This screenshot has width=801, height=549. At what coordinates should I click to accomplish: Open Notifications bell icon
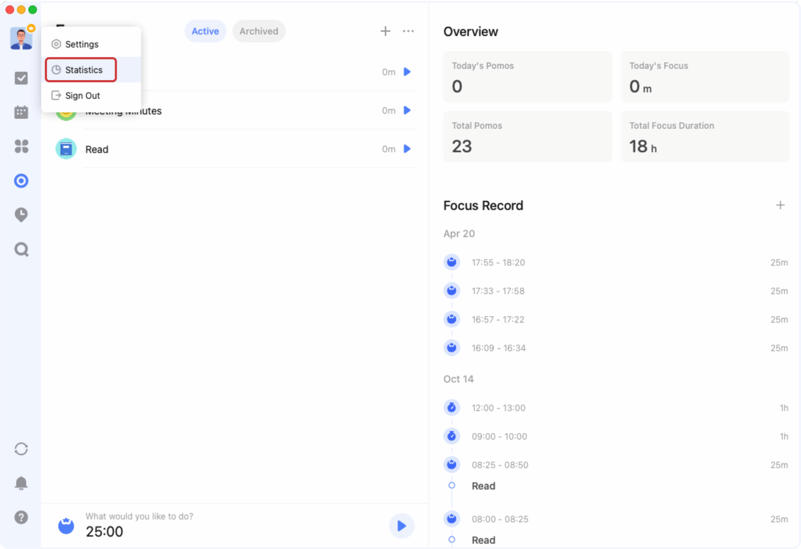point(21,483)
